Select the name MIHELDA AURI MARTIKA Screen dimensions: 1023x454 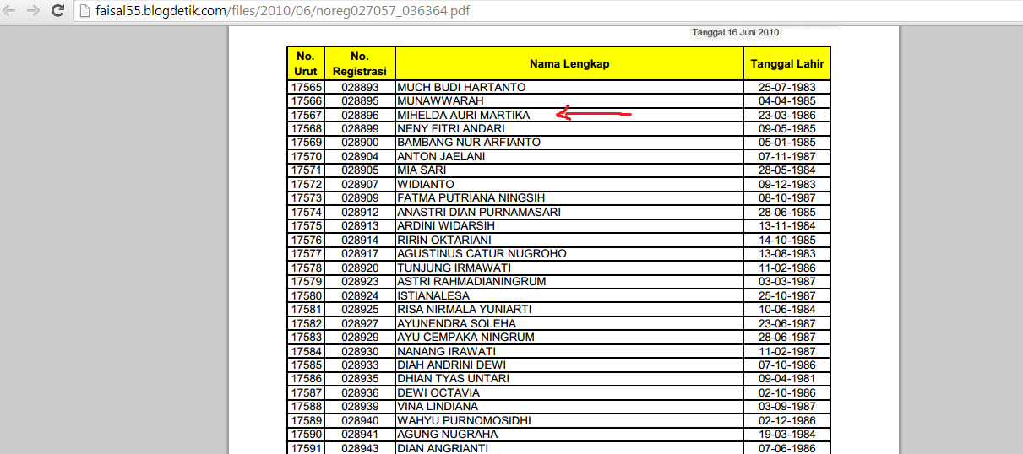(463, 115)
